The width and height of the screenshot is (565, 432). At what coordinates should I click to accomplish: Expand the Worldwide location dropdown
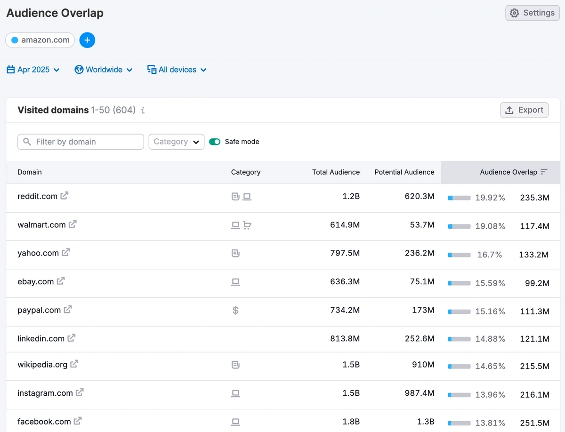[x=104, y=70]
